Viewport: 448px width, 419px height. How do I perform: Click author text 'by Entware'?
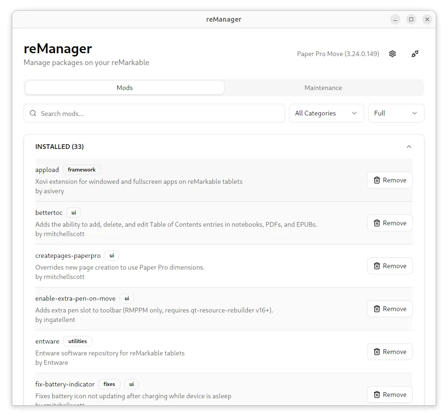(x=51, y=362)
